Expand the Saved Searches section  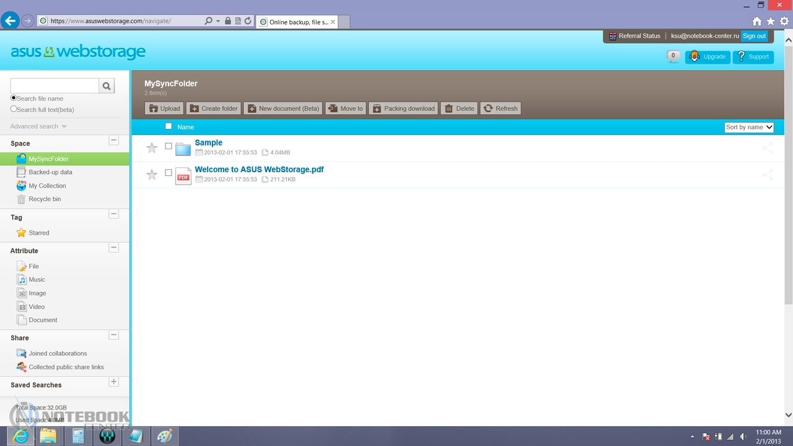point(113,382)
